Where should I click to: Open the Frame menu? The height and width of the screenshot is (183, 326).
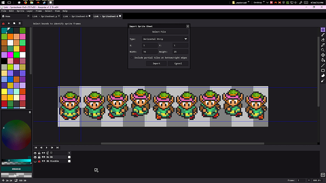[39, 11]
